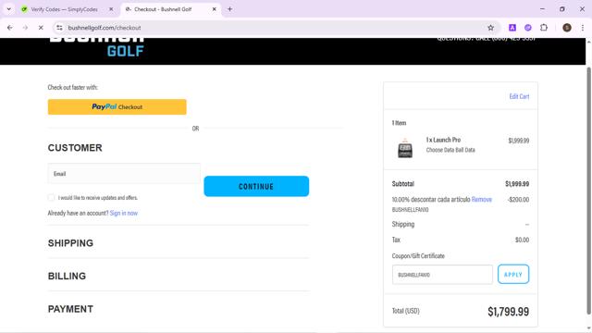Click the Launch Pro product thumbnail
Screen dimensions: 592x333
pos(405,148)
